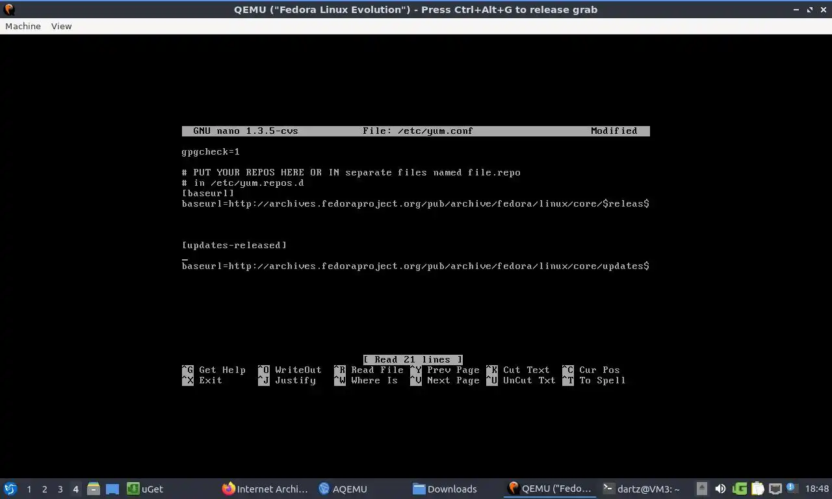Click the gpgcheck=1 line

(x=211, y=151)
